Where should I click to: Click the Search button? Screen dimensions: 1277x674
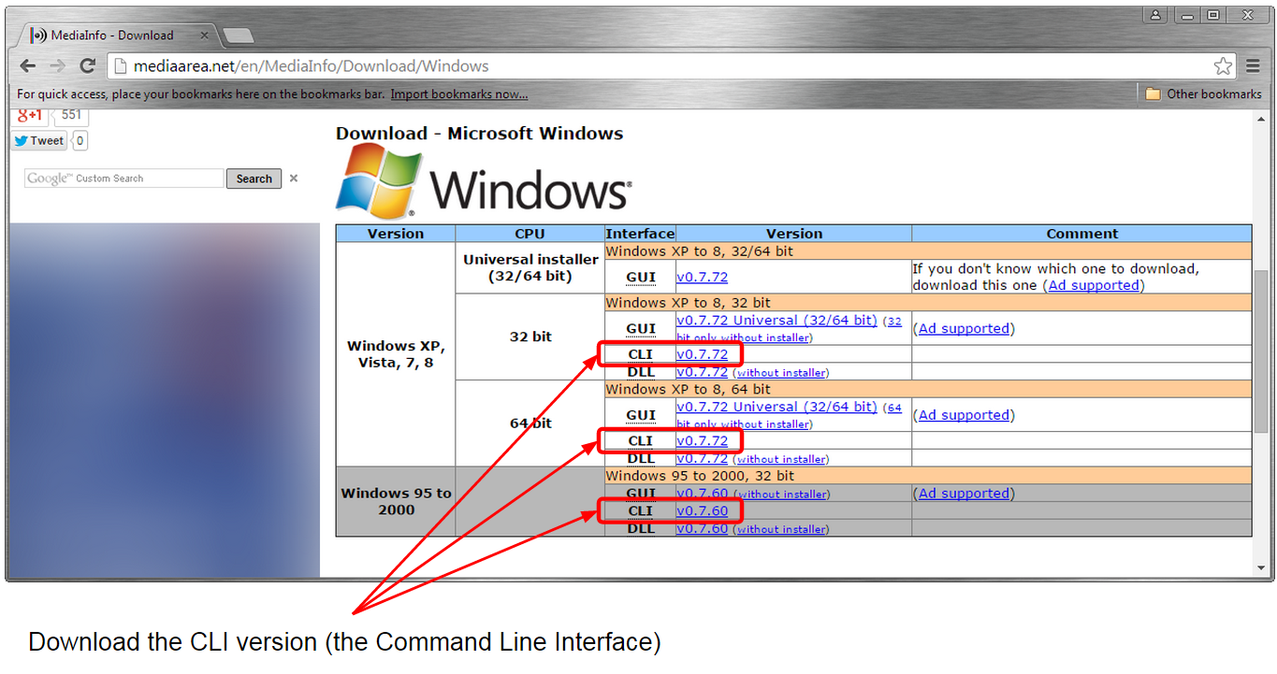(254, 179)
